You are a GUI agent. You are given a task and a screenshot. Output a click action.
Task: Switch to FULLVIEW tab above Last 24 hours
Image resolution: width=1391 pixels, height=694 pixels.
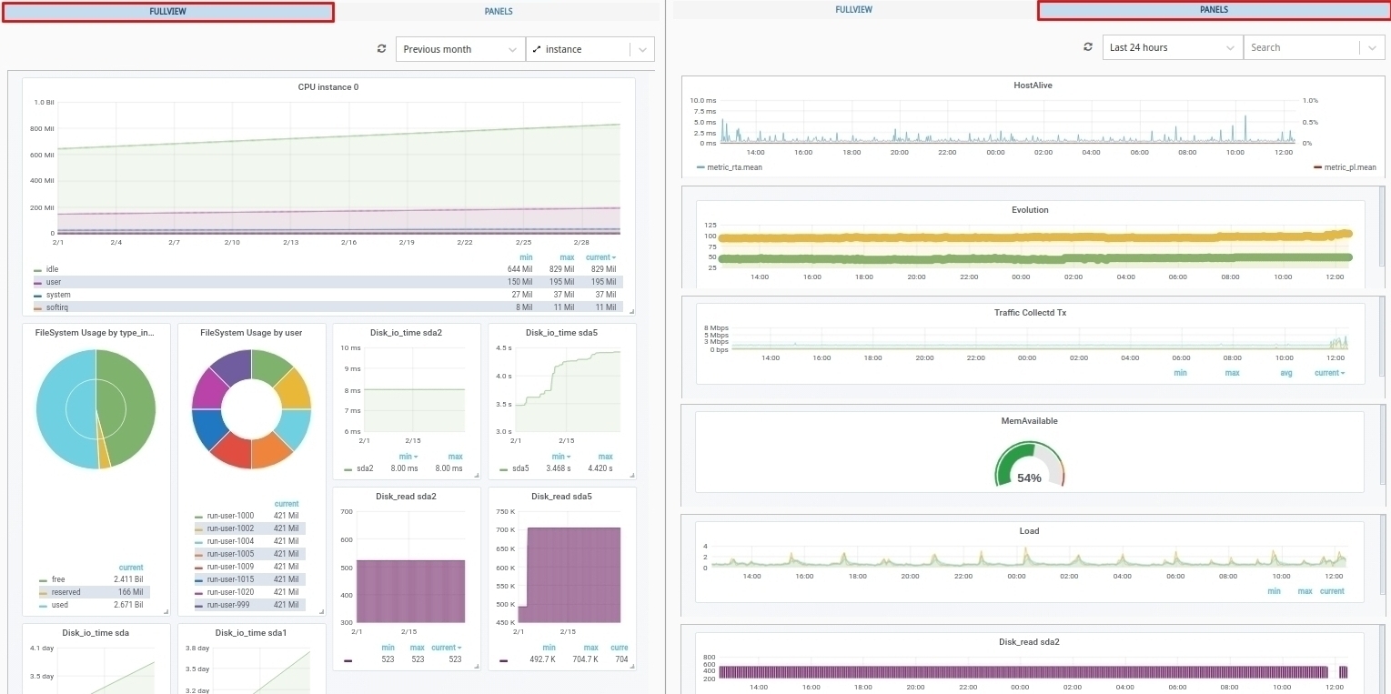coord(854,10)
